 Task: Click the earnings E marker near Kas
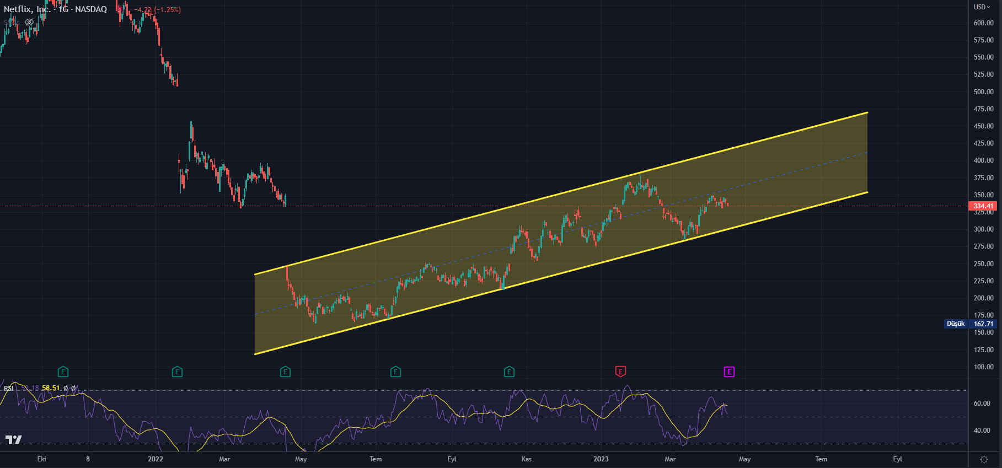pos(509,372)
